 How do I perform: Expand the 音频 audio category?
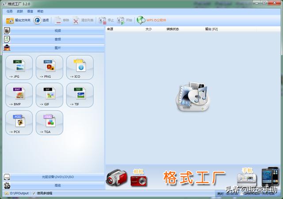point(57,39)
